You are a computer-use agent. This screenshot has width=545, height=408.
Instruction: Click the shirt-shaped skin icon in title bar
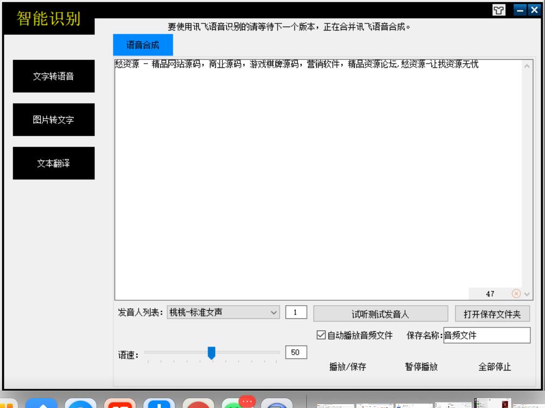tap(499, 10)
